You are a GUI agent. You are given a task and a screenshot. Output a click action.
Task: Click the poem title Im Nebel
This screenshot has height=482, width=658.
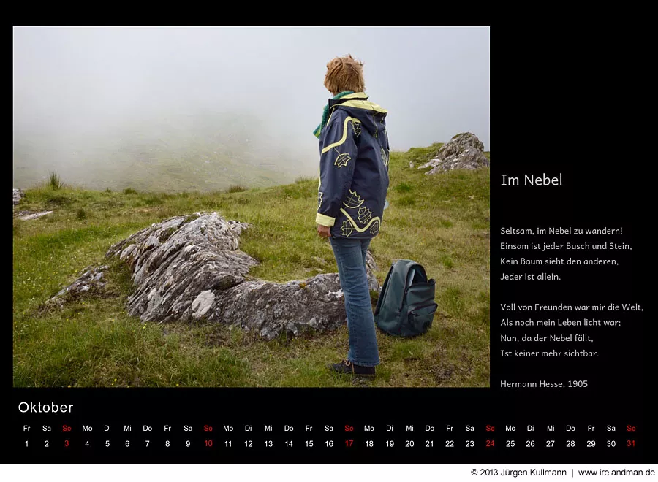click(531, 180)
